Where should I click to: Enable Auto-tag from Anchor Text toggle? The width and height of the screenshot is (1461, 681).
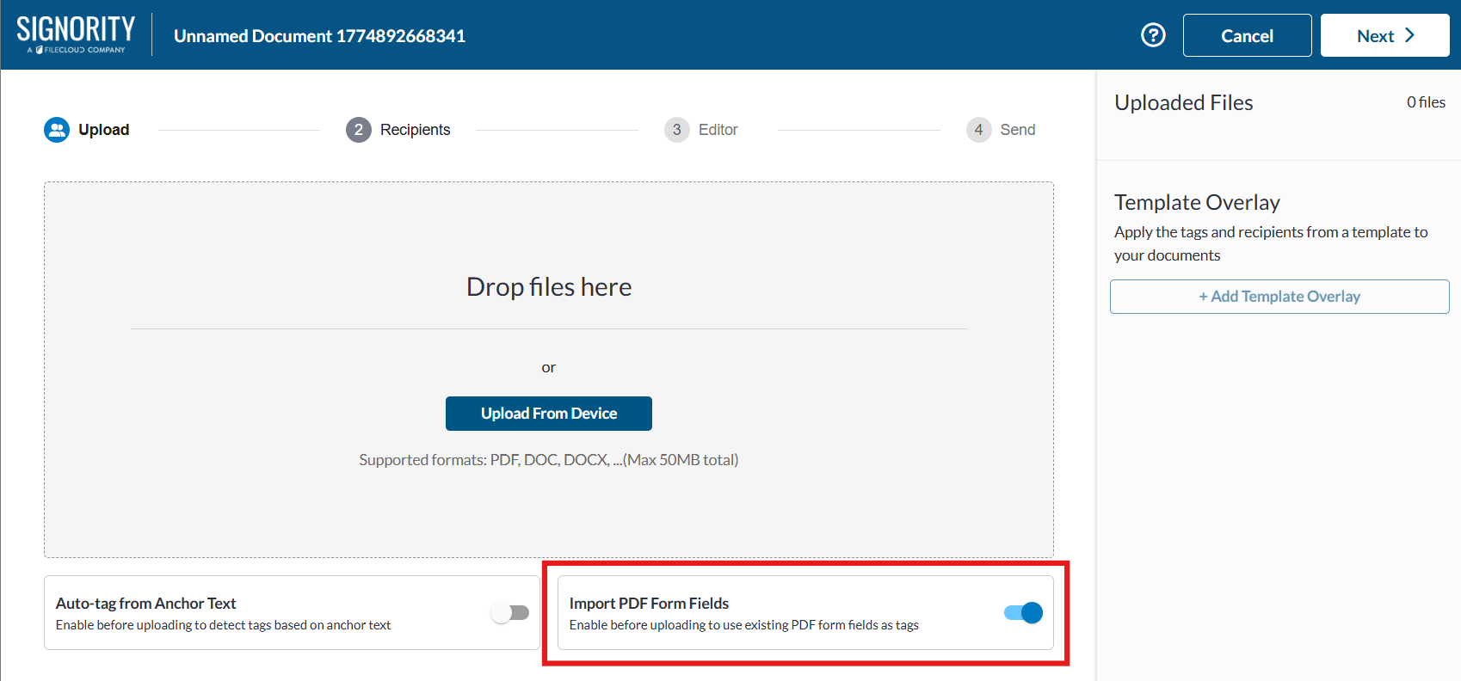510,612
